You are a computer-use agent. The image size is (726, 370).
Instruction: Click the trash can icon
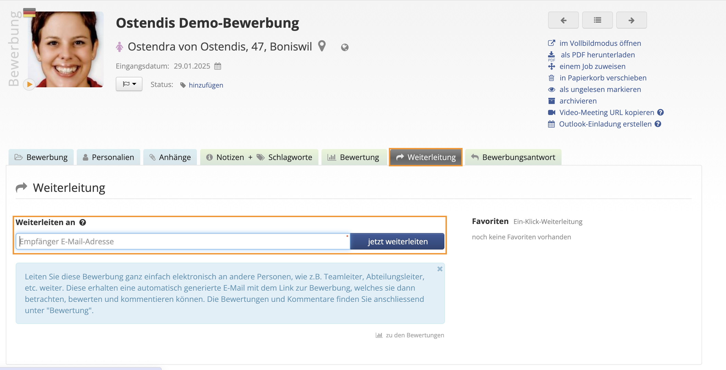pos(552,78)
